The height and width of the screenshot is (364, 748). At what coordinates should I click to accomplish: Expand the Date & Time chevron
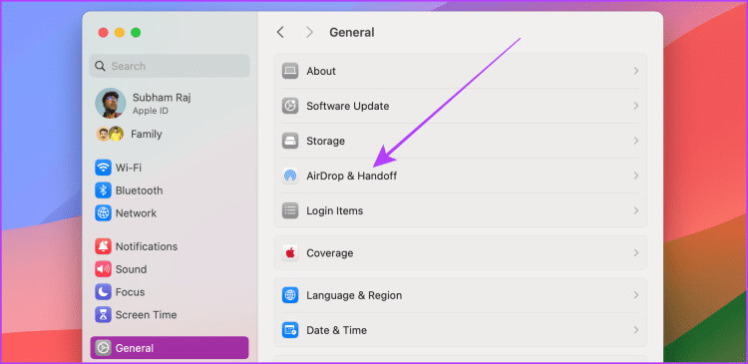[636, 330]
